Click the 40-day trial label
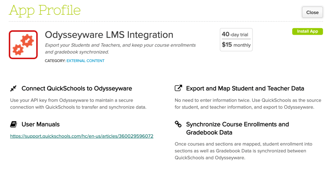 (x=235, y=34)
